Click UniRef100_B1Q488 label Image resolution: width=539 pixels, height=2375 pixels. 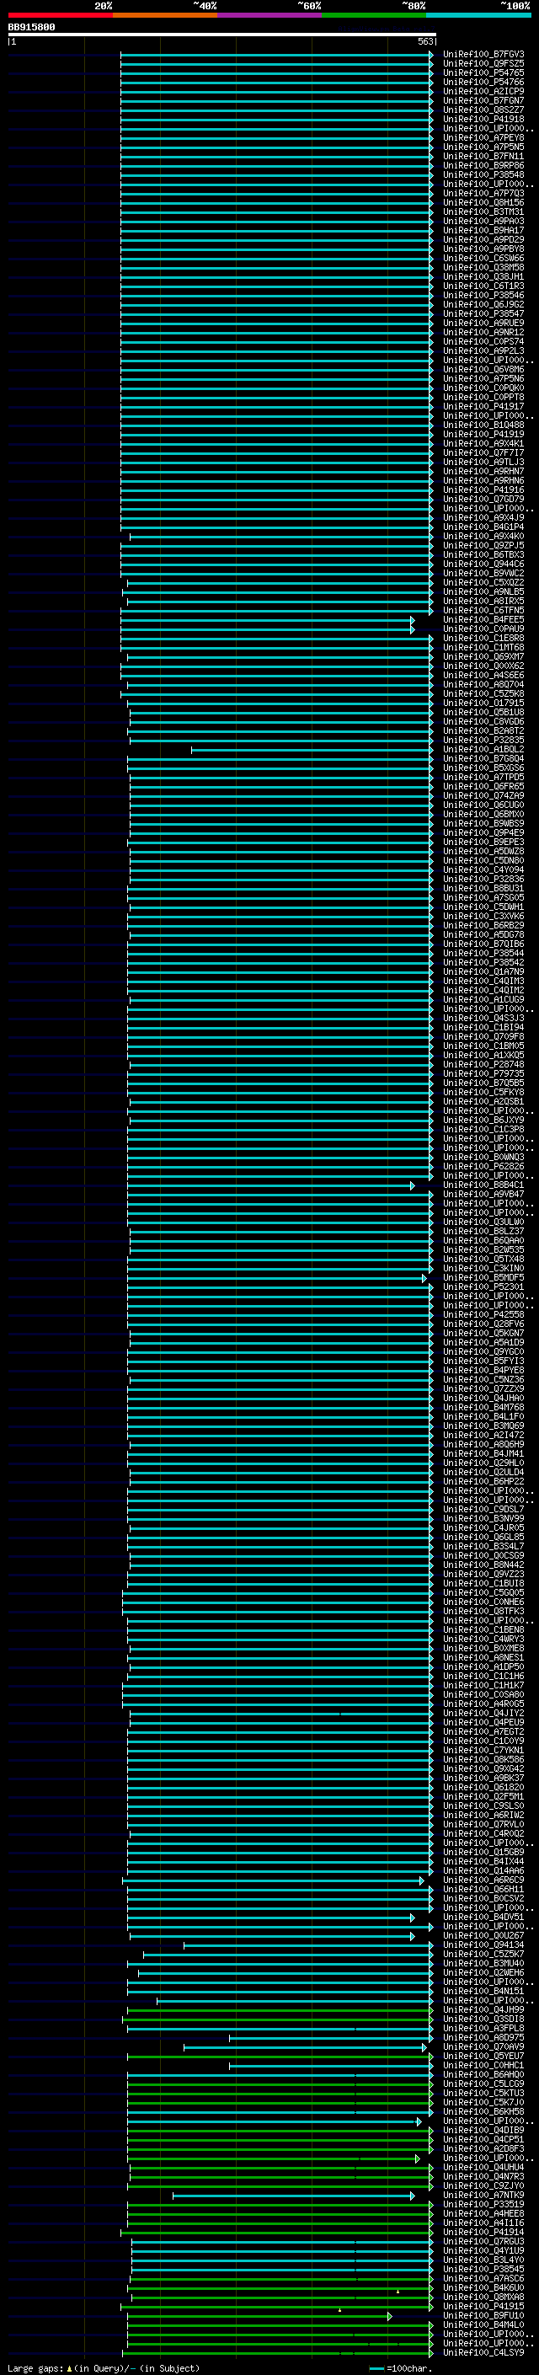coord(483,425)
